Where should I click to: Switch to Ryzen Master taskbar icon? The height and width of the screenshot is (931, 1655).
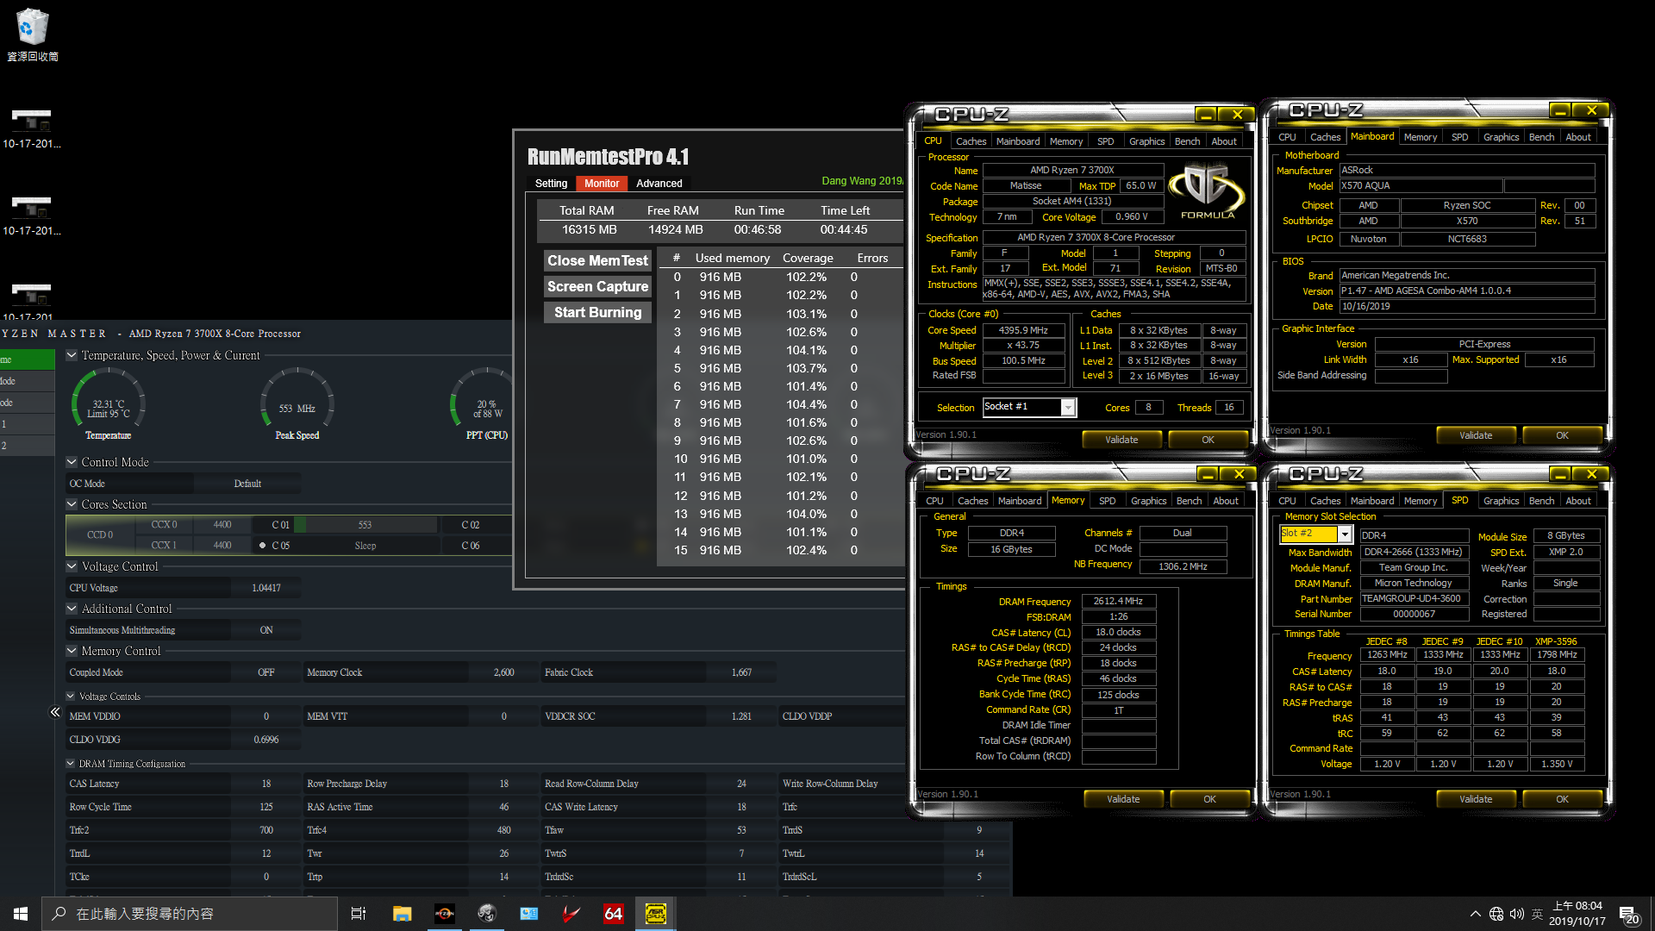[445, 914]
